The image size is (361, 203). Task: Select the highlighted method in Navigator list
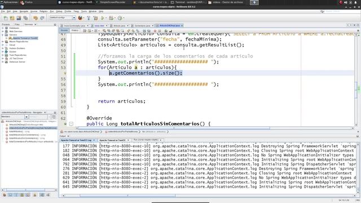pos(33,128)
